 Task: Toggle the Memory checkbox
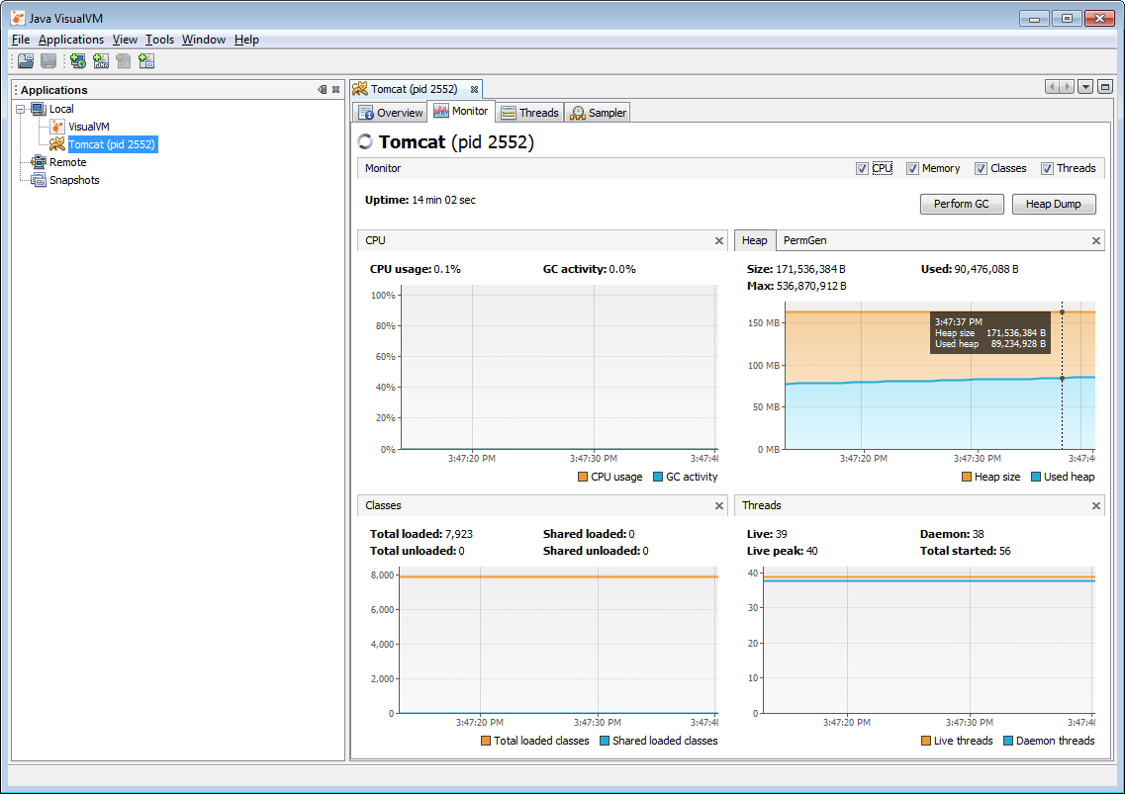tap(912, 168)
